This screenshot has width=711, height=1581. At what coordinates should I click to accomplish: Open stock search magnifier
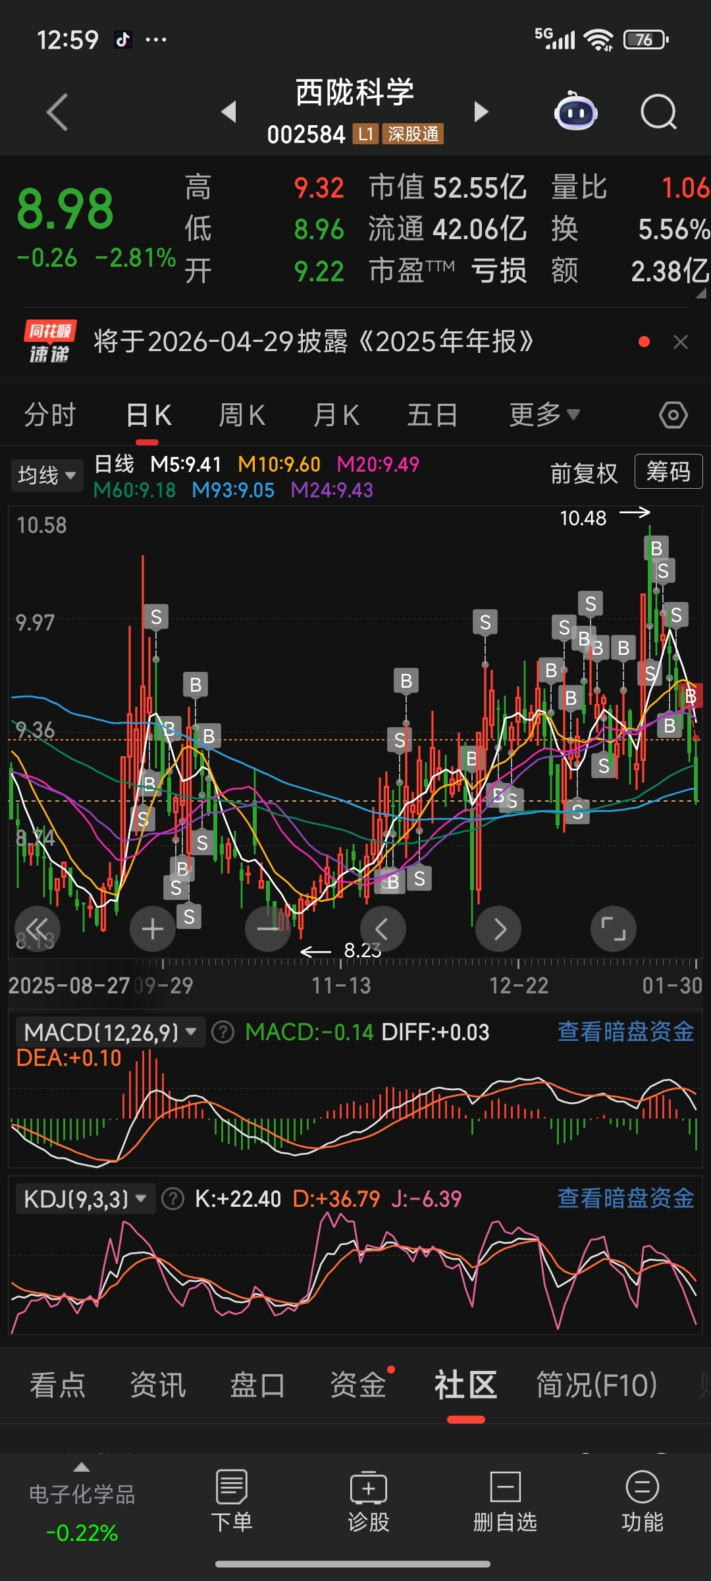tap(658, 112)
